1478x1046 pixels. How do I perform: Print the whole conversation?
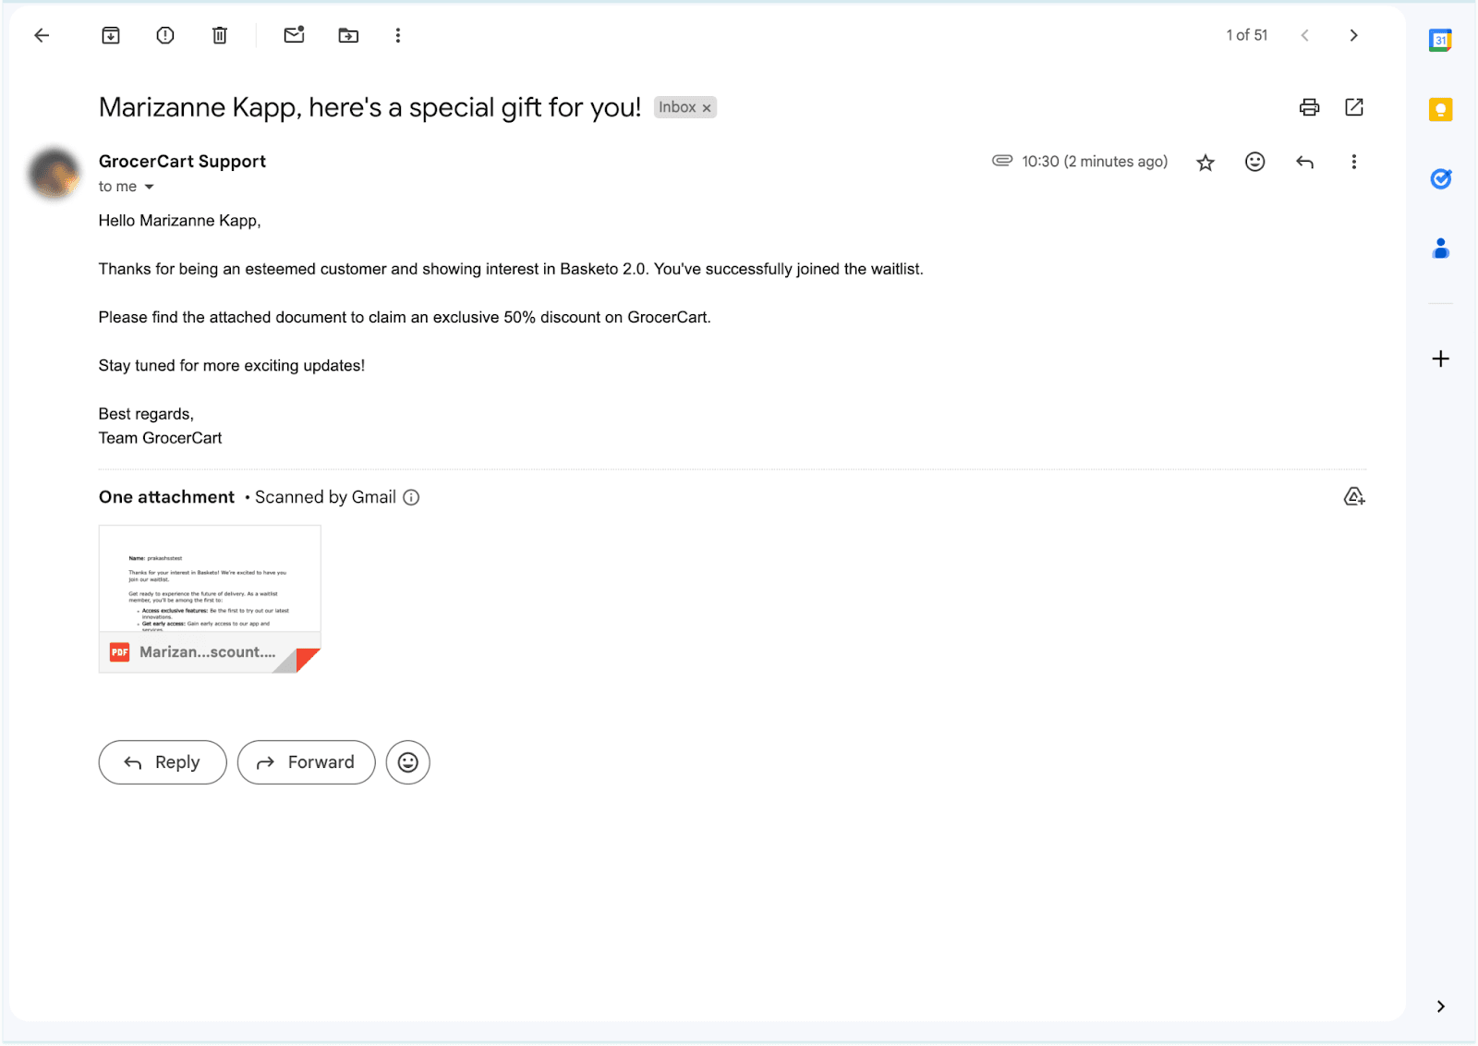(1309, 107)
